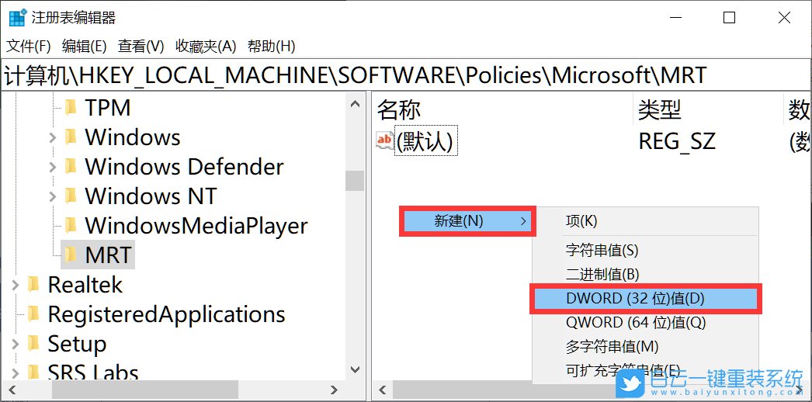
Task: Expand the Windows NT key node
Action: click(52, 196)
